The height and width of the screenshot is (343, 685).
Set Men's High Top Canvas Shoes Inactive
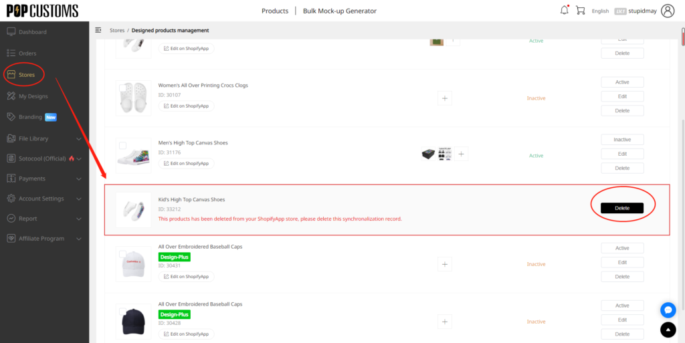pyautogui.click(x=622, y=140)
